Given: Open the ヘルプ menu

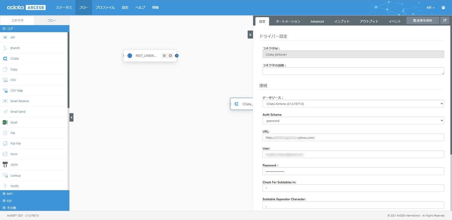Looking at the screenshot, I should pyautogui.click(x=140, y=8).
